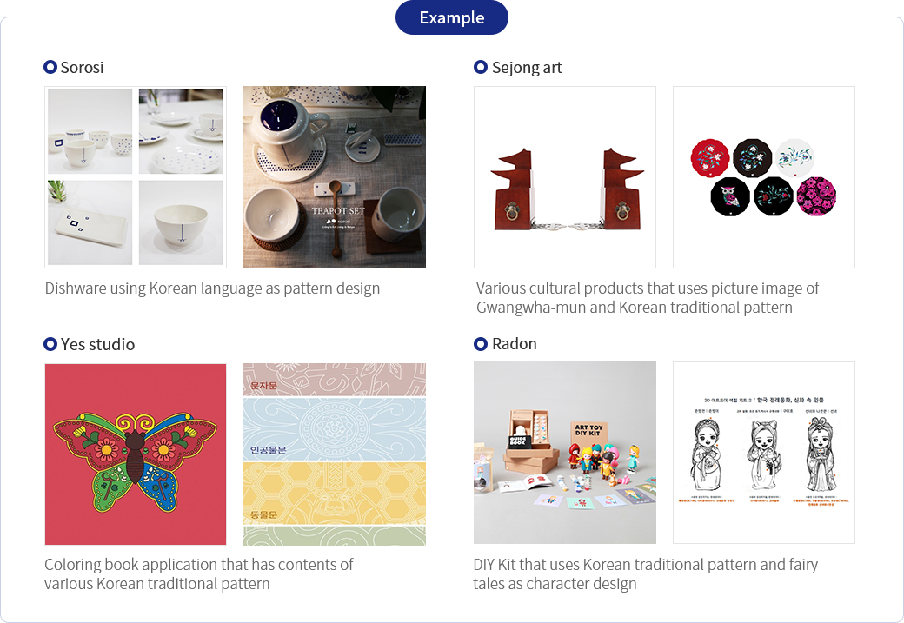Click the Sorosi dishware description text
This screenshot has height=623, width=904.
(212, 288)
